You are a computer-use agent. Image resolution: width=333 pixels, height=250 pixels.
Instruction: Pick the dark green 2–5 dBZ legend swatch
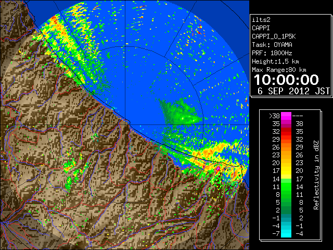(x=286, y=210)
